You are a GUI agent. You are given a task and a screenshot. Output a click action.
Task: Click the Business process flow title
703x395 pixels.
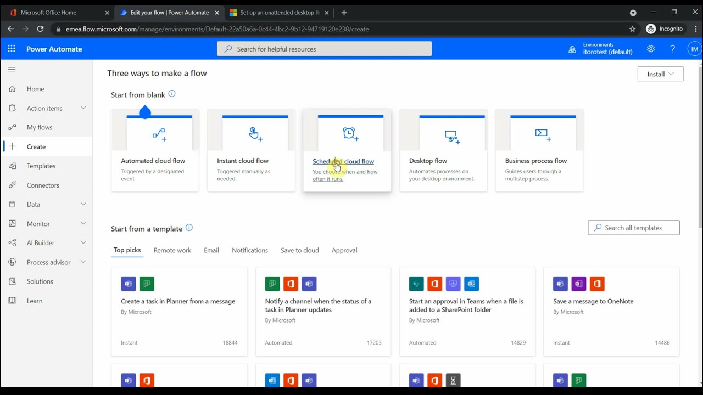pos(536,161)
